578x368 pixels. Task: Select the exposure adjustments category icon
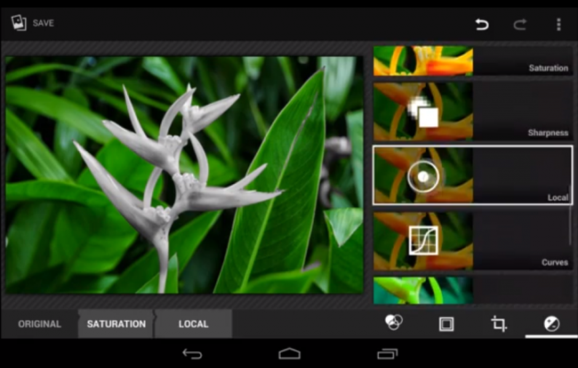click(550, 324)
